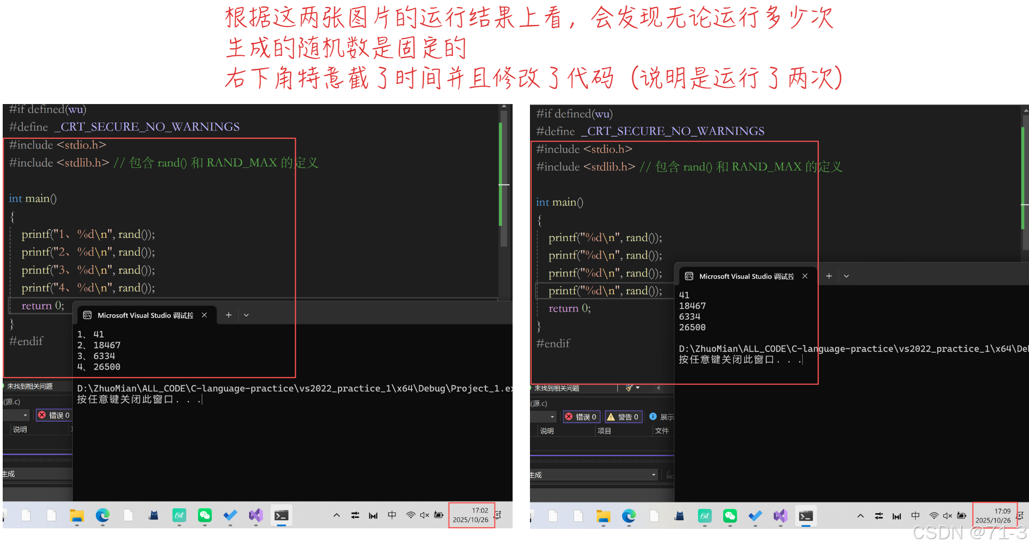Open tab dropdown chevron in left console
Screen dimensions: 1029x550
pyautogui.click(x=246, y=315)
